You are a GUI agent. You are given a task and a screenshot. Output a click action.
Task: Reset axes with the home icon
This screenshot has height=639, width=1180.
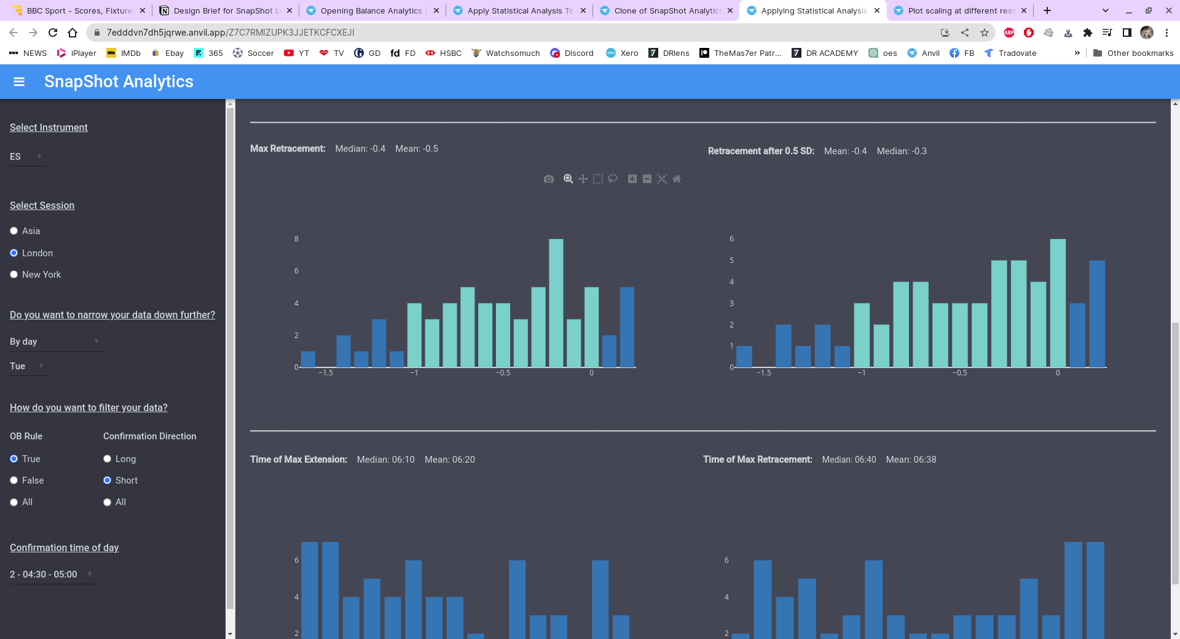677,179
